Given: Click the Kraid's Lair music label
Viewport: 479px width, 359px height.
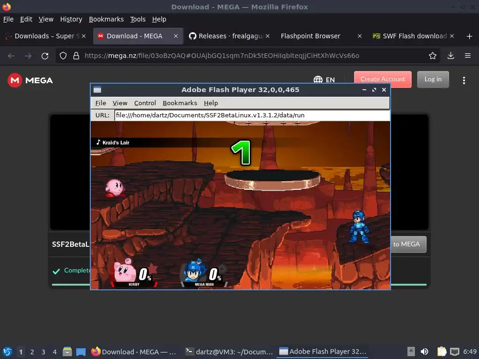Looking at the screenshot, I should [x=113, y=143].
